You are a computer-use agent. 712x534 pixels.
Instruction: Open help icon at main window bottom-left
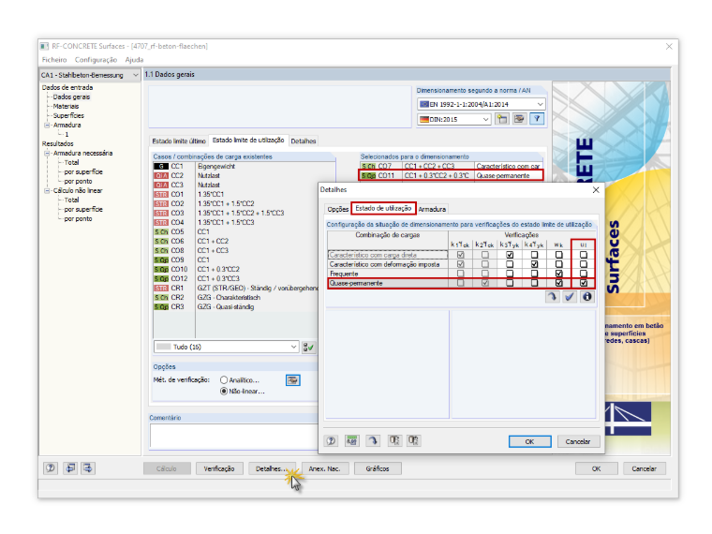pos(51,468)
